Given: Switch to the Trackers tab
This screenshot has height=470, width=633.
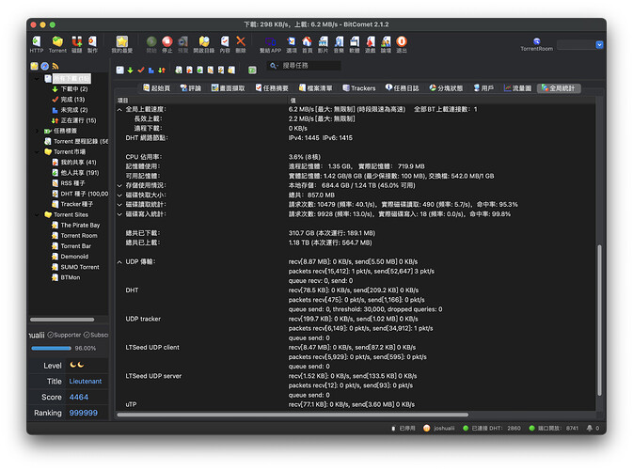Looking at the screenshot, I should pos(359,88).
